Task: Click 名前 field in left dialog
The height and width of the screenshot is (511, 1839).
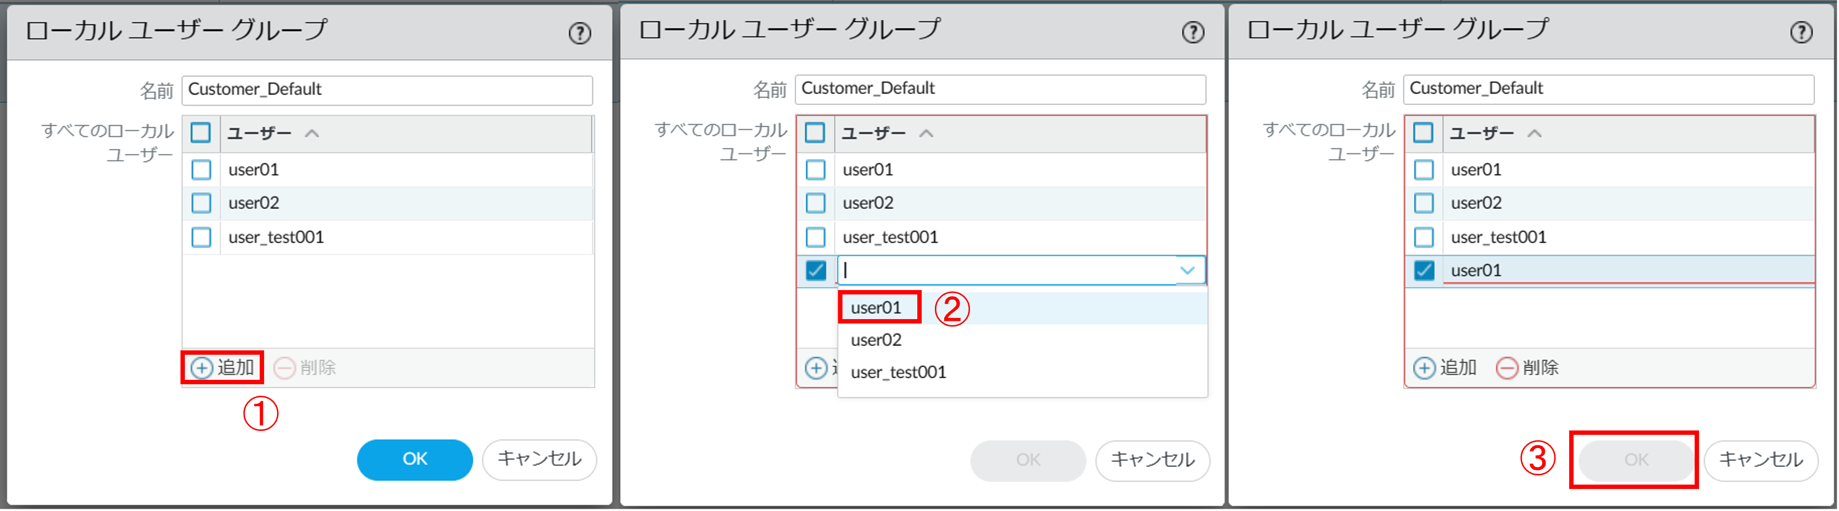Action: point(387,90)
